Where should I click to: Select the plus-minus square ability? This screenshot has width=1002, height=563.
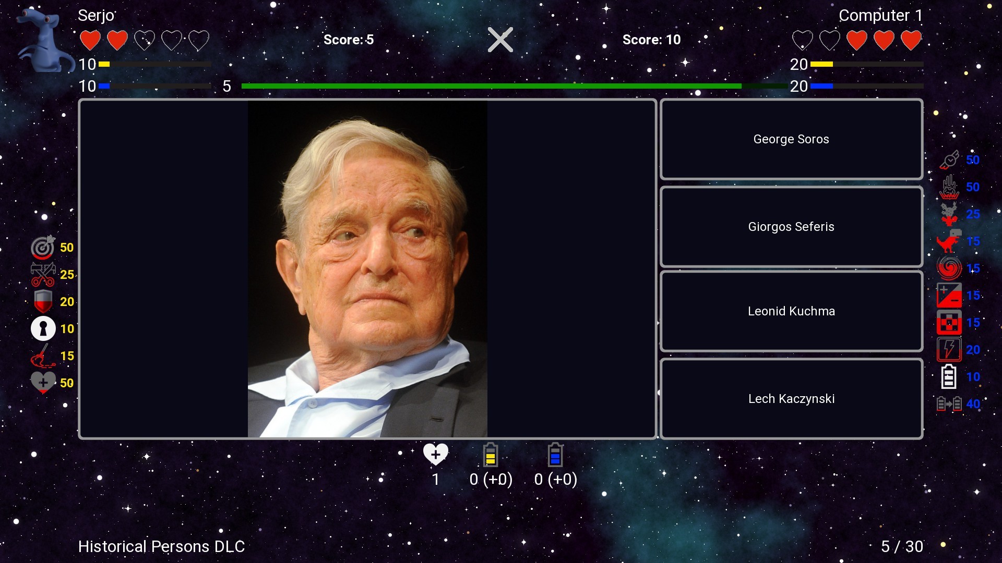click(x=949, y=295)
